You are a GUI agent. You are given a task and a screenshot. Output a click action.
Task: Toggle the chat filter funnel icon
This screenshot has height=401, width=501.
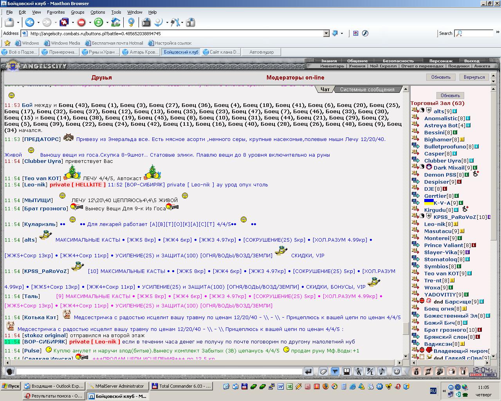pos(335,371)
